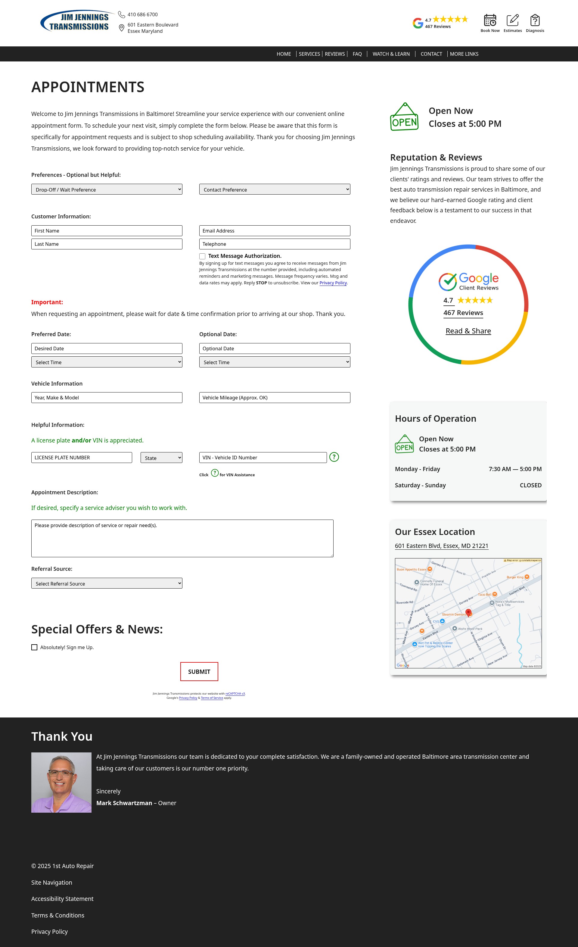Open the Estimates pencil icon
Image resolution: width=578 pixels, height=947 pixels.
point(512,20)
